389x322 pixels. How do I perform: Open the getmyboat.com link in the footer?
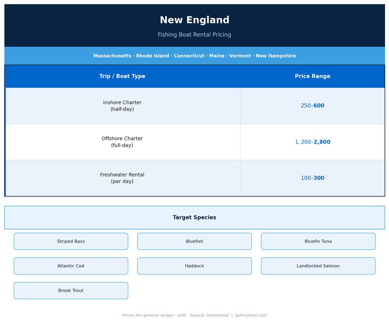tap(251, 314)
